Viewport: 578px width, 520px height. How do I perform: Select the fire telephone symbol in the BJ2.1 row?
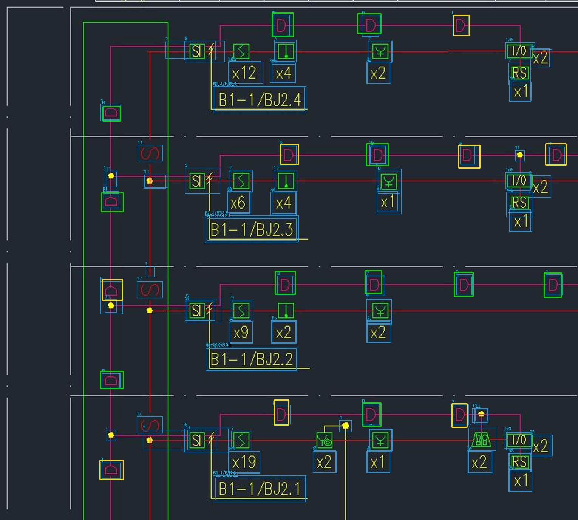(325, 441)
